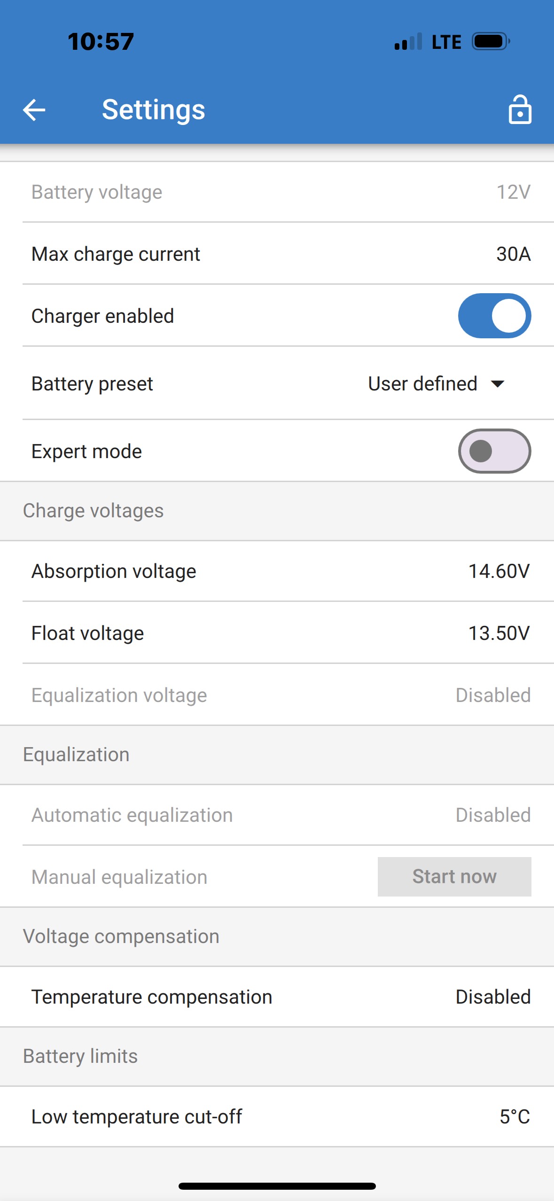Tap the Battery voltage row
This screenshot has height=1201, width=554.
point(277,192)
